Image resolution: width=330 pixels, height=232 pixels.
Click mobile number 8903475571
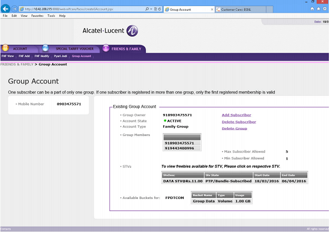pos(69,104)
